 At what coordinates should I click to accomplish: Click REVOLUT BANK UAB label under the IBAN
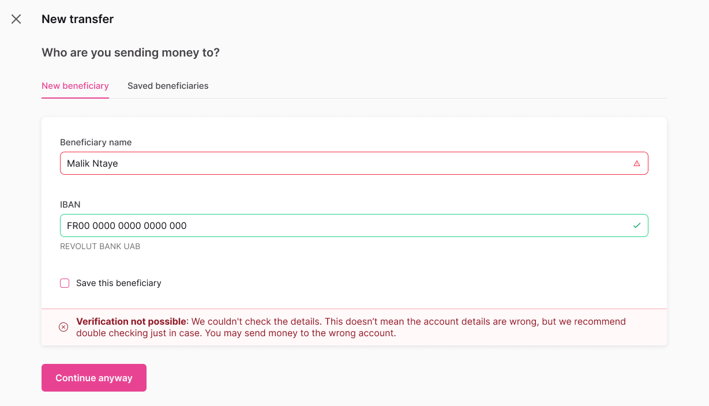click(x=100, y=246)
